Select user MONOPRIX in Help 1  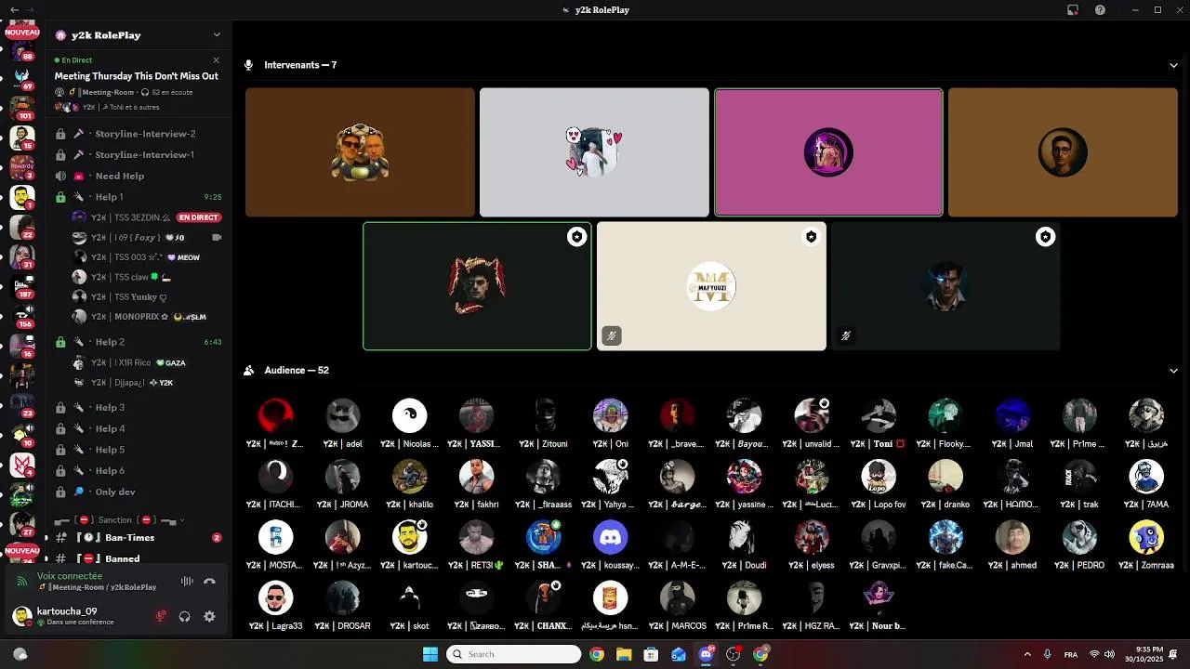pyautogui.click(x=147, y=317)
